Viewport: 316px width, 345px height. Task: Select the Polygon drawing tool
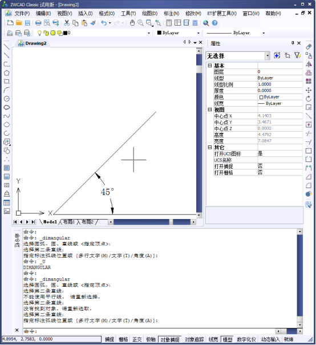click(7, 73)
